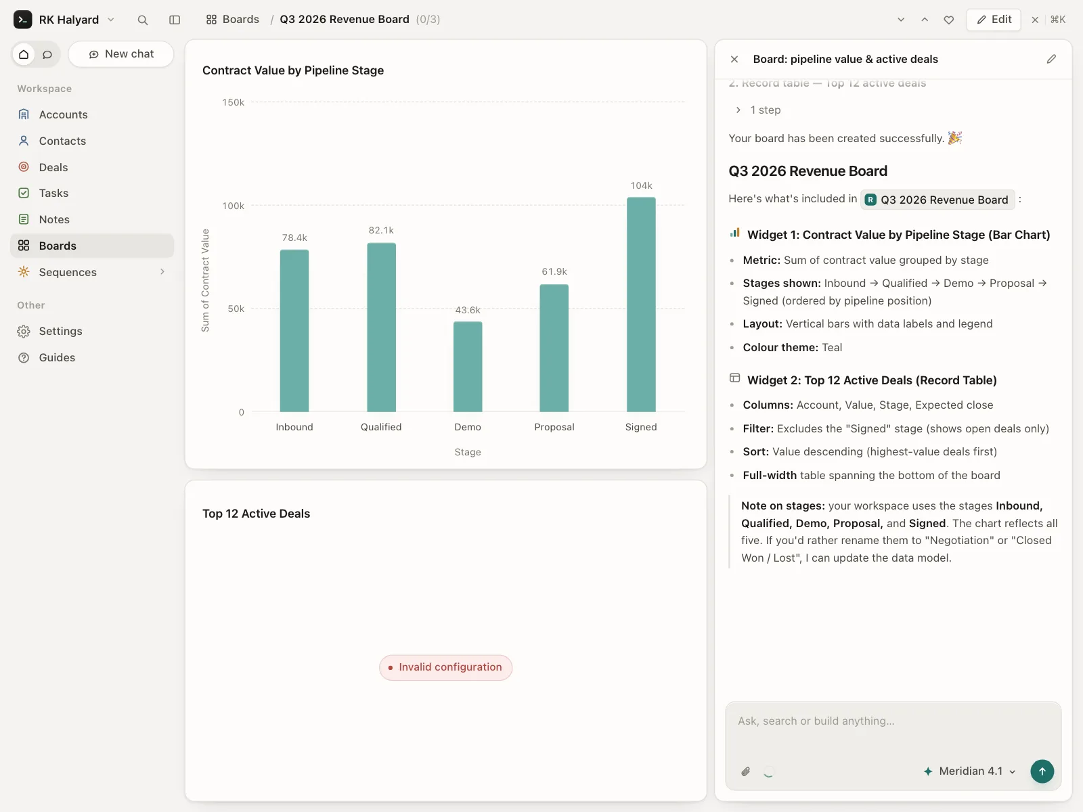Focus the "Ask, search or build anything" input
This screenshot has width=1083, height=812.
click(x=893, y=721)
